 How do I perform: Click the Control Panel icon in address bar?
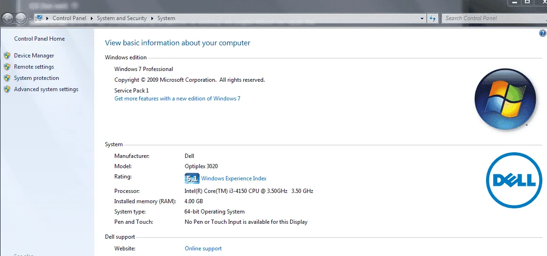click(x=39, y=18)
